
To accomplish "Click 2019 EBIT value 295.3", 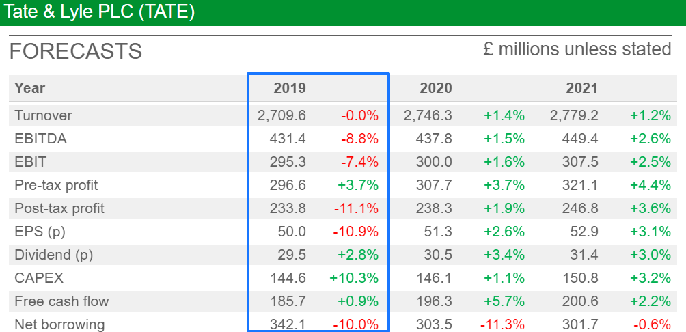I will coord(288,162).
